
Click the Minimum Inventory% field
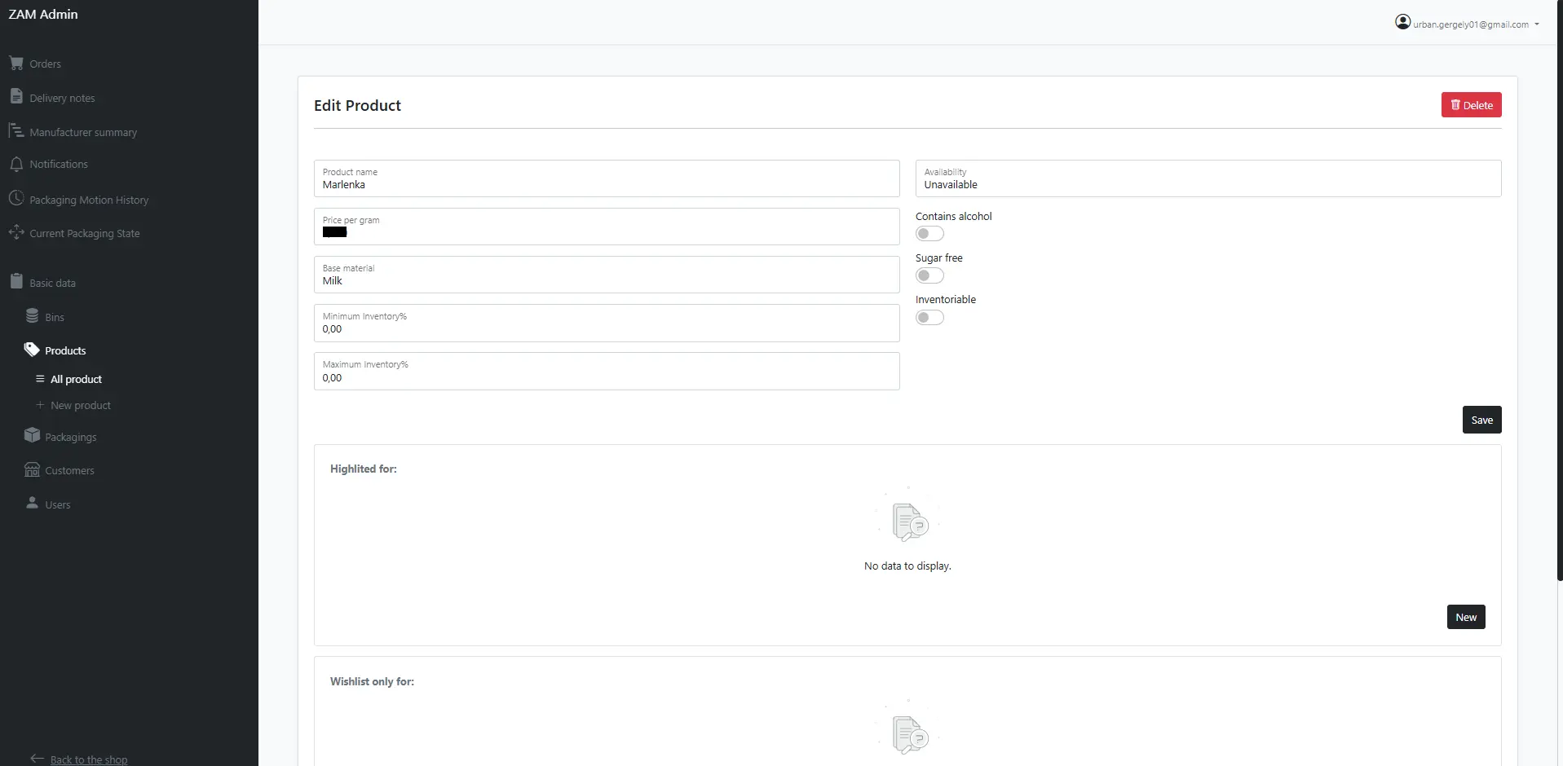[607, 323]
